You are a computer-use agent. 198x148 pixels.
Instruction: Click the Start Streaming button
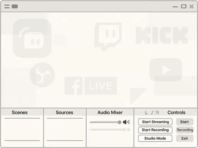point(155,122)
